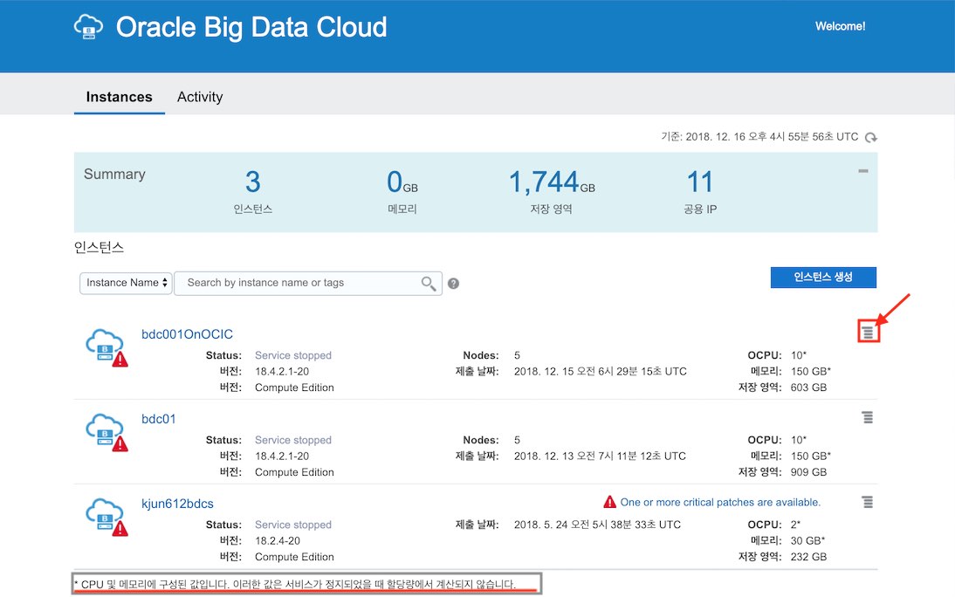Open the action menu icon for bdc01
The image size is (955, 597).
point(867,418)
